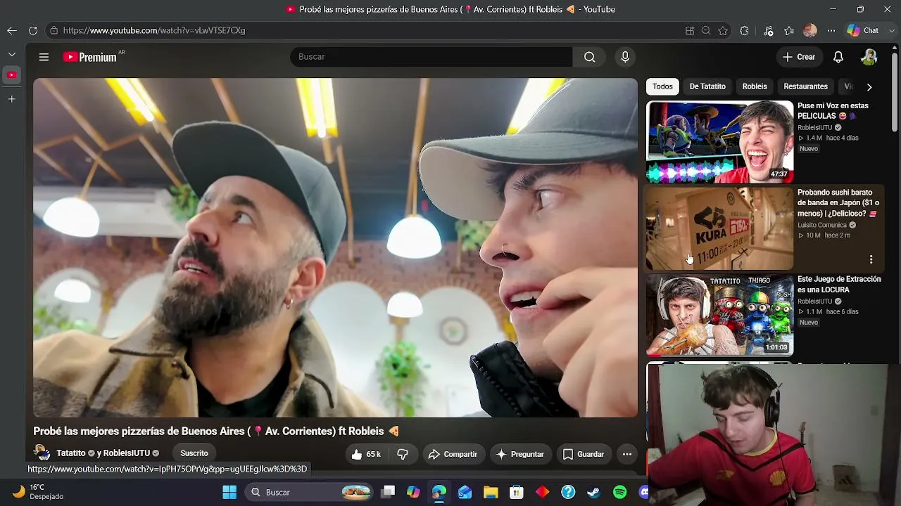The width and height of the screenshot is (901, 506).
Task: Open Spotify from the taskbar
Action: pos(619,493)
